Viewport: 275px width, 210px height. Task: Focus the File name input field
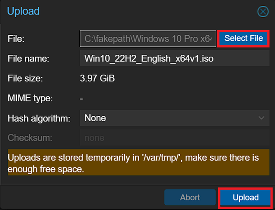tap(174, 58)
